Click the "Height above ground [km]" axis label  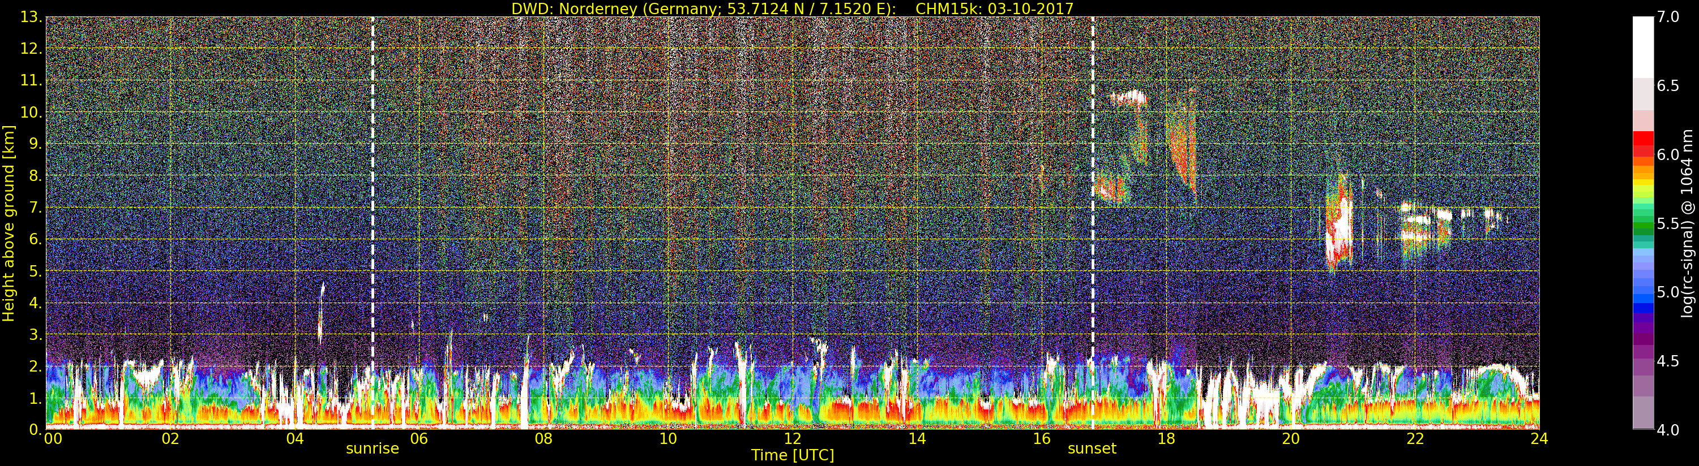(x=8, y=223)
